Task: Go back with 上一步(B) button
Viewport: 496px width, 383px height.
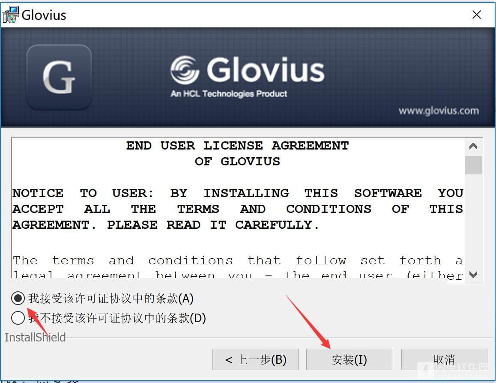Action: pos(255,359)
